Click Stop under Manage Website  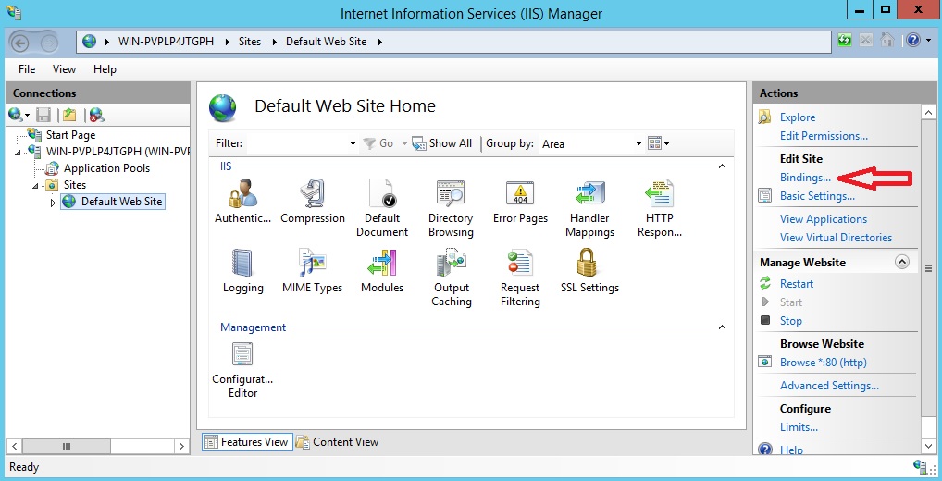[x=790, y=321]
